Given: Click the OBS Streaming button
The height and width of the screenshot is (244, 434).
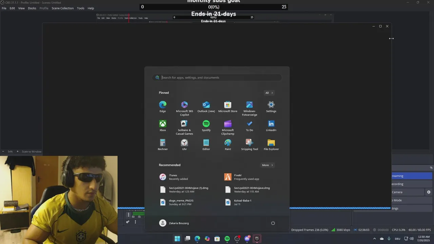Looking at the screenshot, I should tap(412, 176).
